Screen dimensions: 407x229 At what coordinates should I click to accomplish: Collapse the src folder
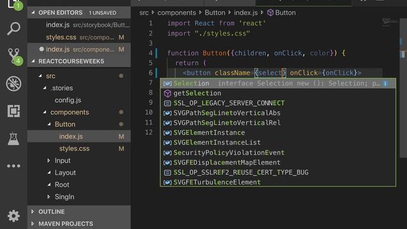(x=40, y=76)
